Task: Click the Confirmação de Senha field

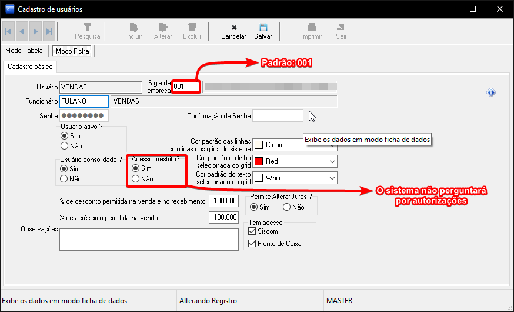Action: coord(278,116)
